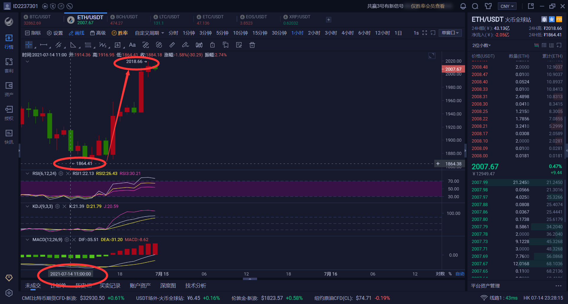This screenshot has width=568, height=304.
Task: Collapse the main chart chevron under 时间
Action: pyautogui.click(x=27, y=62)
